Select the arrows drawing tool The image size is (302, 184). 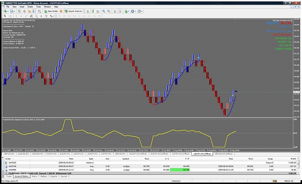click(51, 16)
